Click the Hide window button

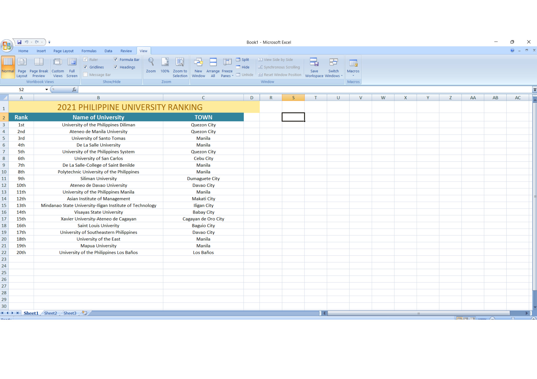(243, 67)
